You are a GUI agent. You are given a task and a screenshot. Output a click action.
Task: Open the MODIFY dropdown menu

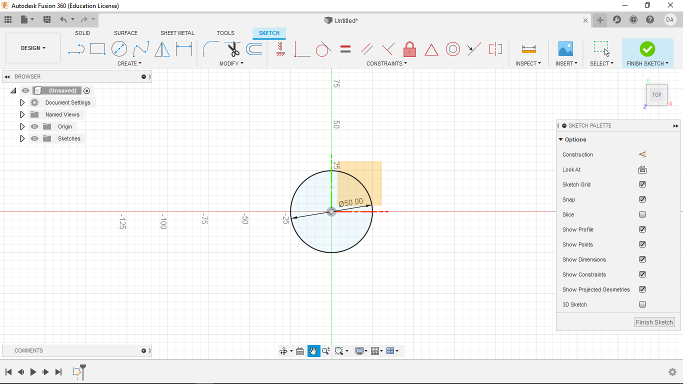231,63
